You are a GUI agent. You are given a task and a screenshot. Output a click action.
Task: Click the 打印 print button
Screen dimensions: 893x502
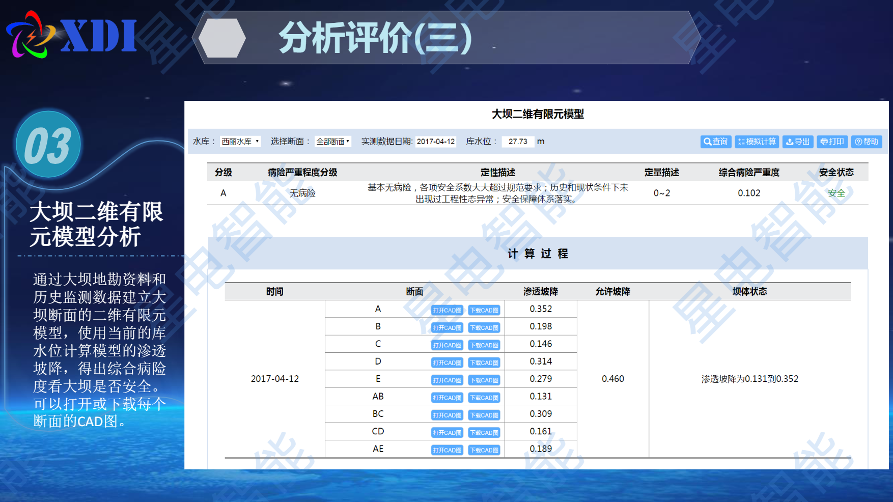[x=832, y=142]
